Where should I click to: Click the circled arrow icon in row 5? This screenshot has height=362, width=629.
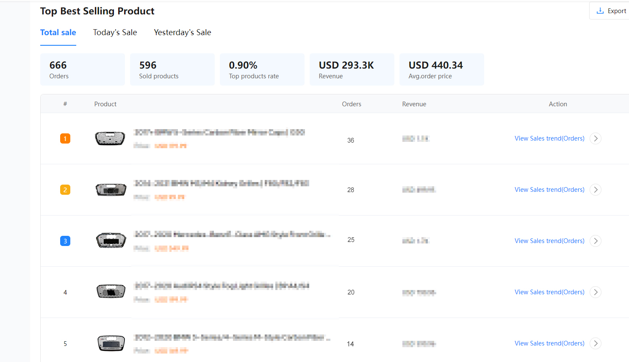click(x=596, y=343)
